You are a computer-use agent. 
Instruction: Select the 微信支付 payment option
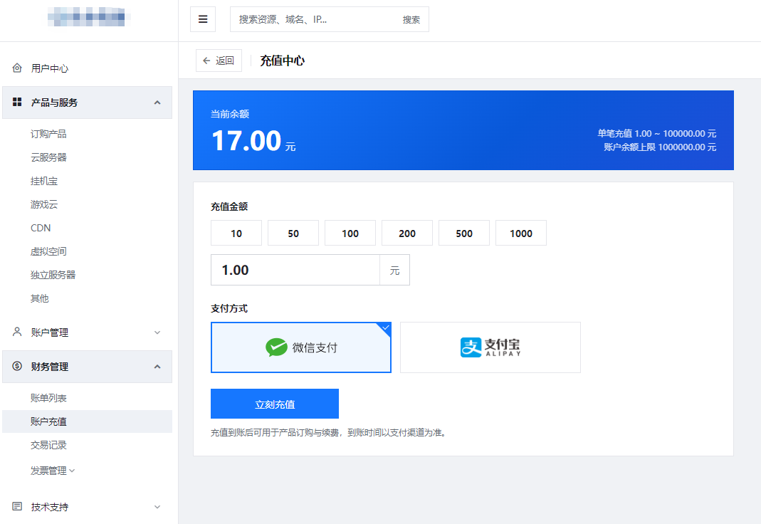coord(301,347)
